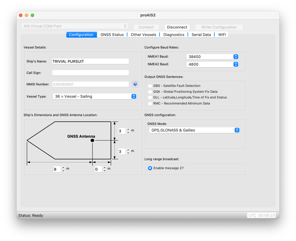Image resolution: width=296 pixels, height=241 pixels.
Task: Open the AIS Virtual COM Port dropdown
Action: [75, 26]
